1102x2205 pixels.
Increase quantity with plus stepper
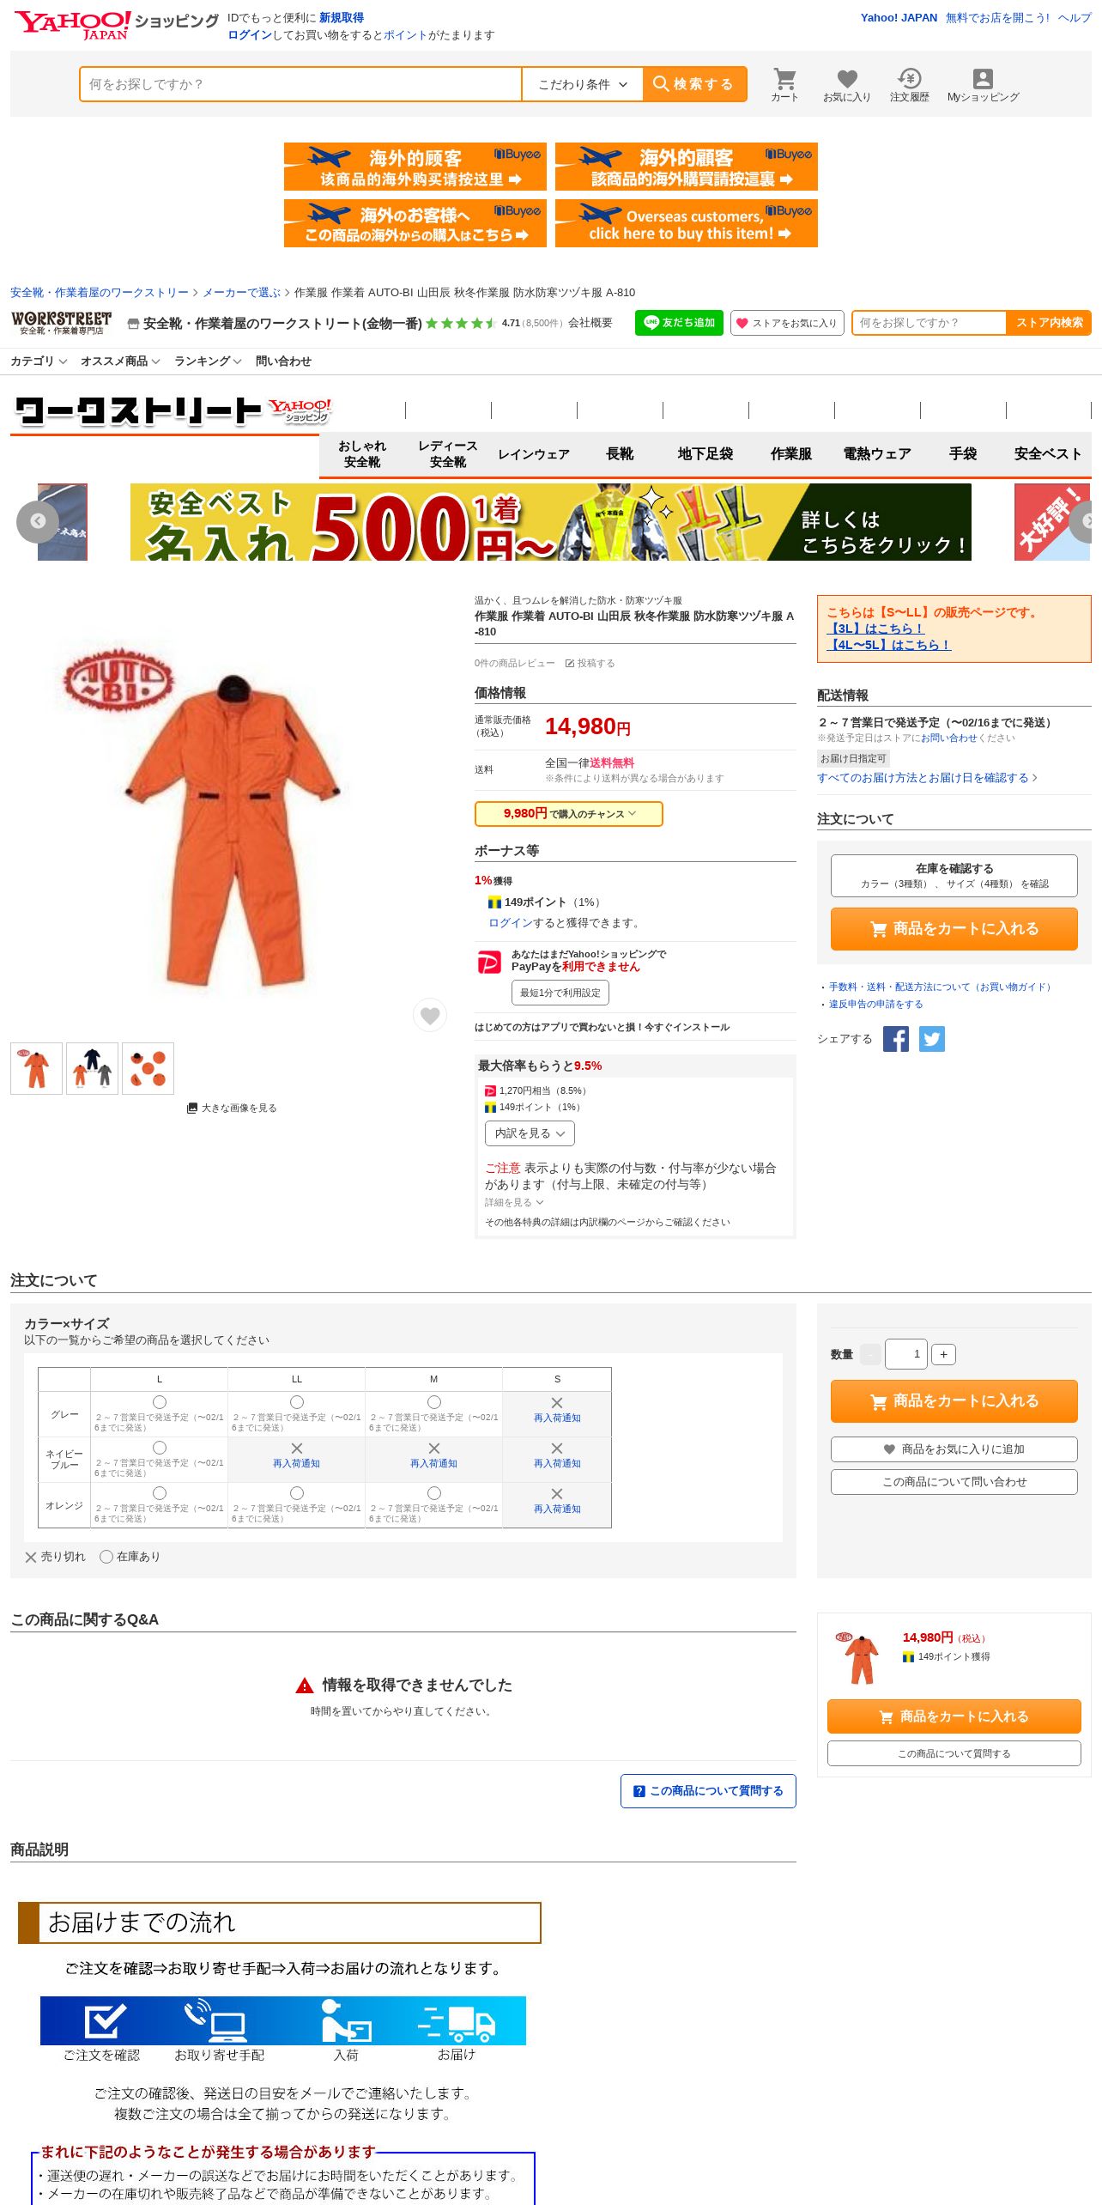pyautogui.click(x=943, y=1354)
